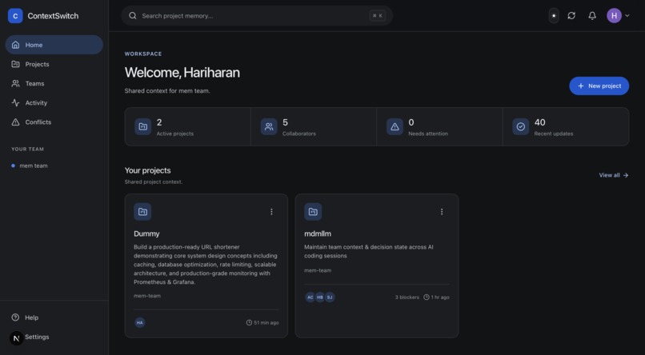The height and width of the screenshot is (355, 645).
Task: Click the mdmllm project folder icon
Action: click(x=313, y=212)
